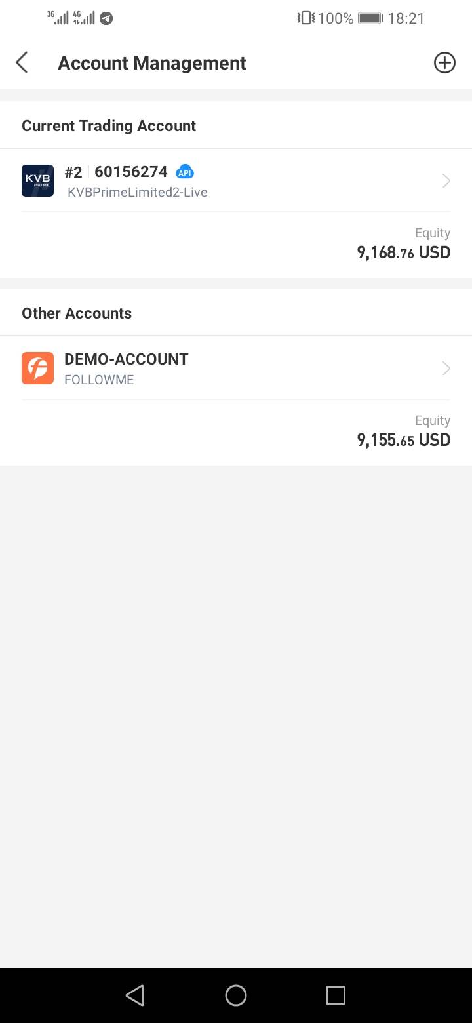Tap the 9,155.65 USD equity value
Viewport: 472px width, 1023px height.
403,440
